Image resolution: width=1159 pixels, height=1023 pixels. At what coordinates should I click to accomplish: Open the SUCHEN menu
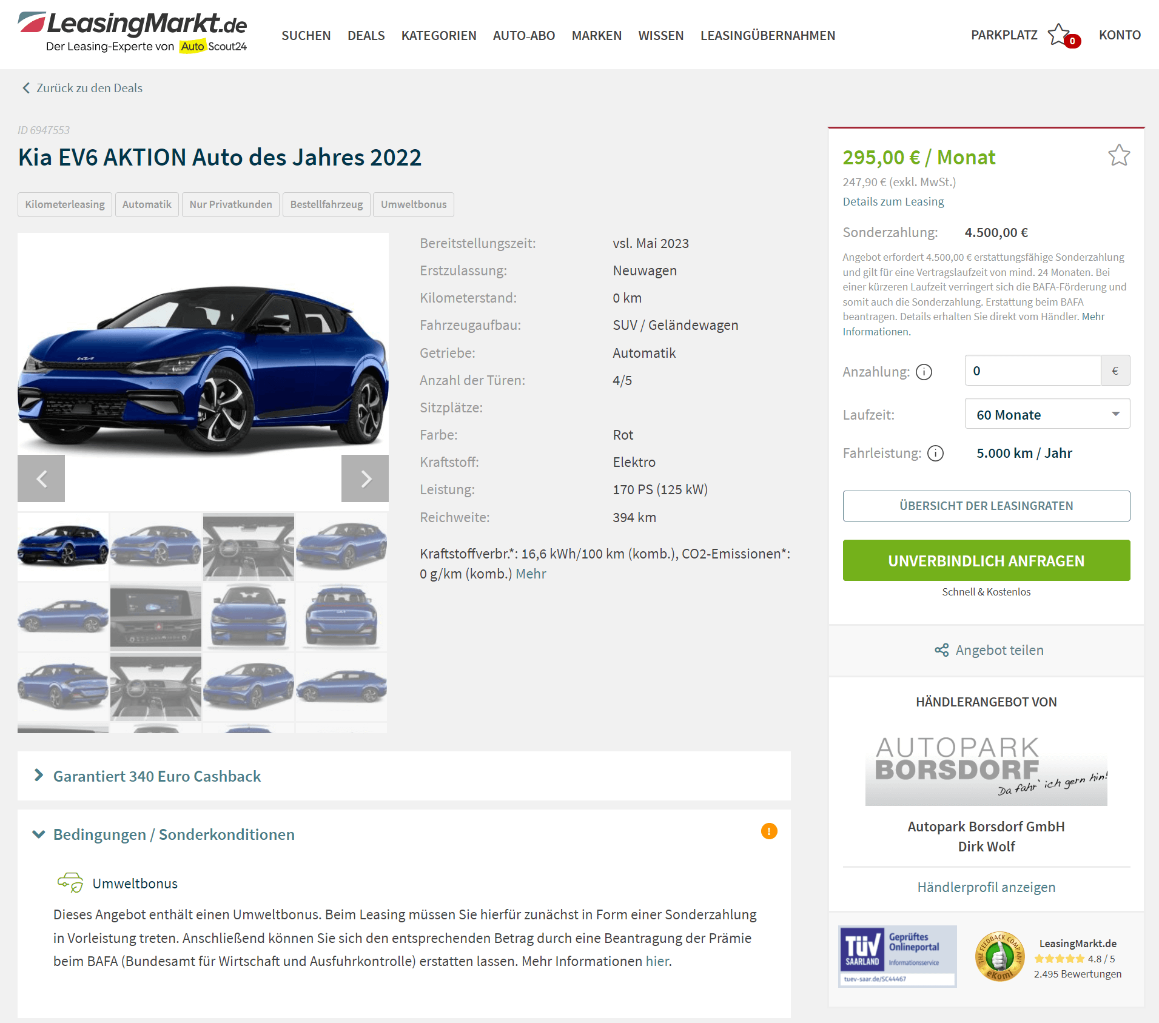(x=306, y=36)
